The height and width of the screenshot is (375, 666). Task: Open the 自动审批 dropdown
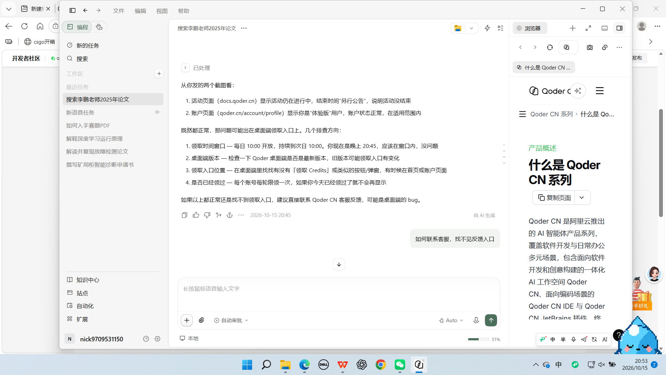231,320
